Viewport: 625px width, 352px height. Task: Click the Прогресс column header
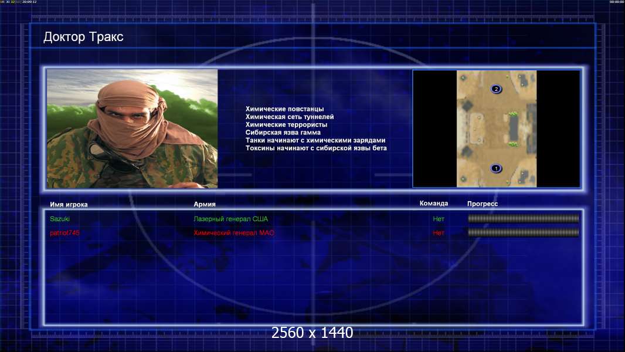tap(483, 204)
